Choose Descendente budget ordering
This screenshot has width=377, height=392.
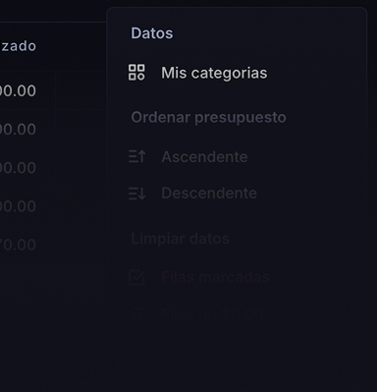pos(237,193)
